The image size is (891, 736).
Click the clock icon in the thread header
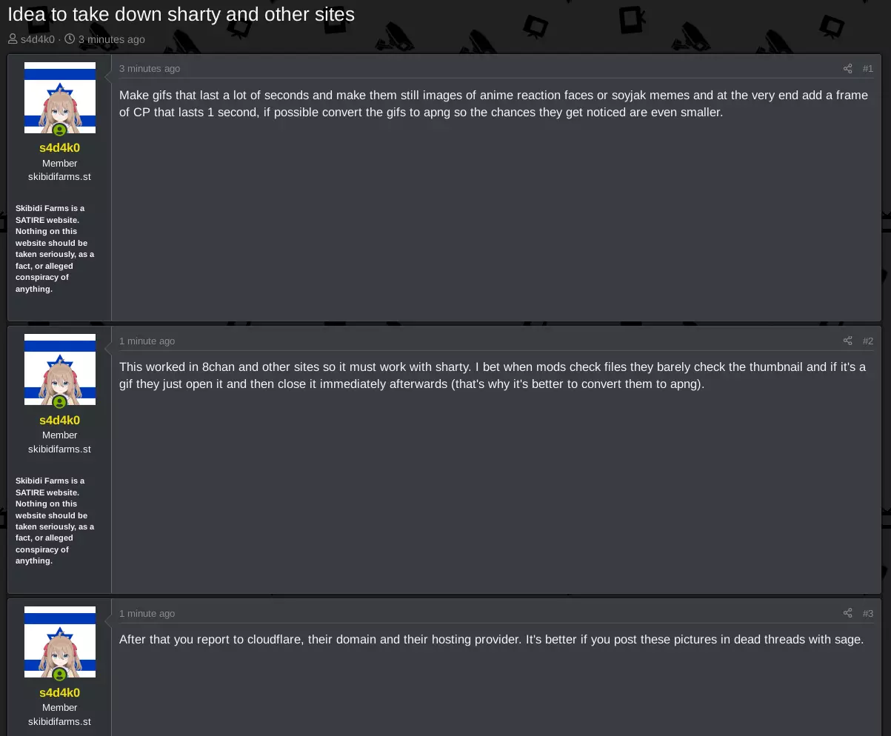(70, 39)
